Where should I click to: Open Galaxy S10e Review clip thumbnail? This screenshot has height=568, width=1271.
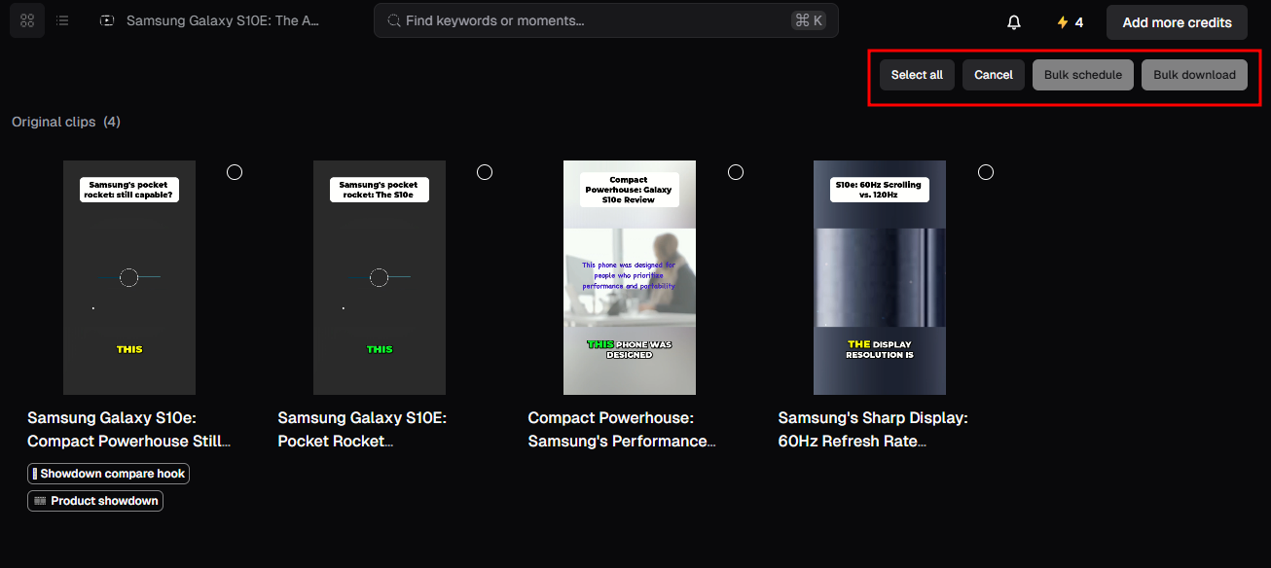click(x=630, y=277)
